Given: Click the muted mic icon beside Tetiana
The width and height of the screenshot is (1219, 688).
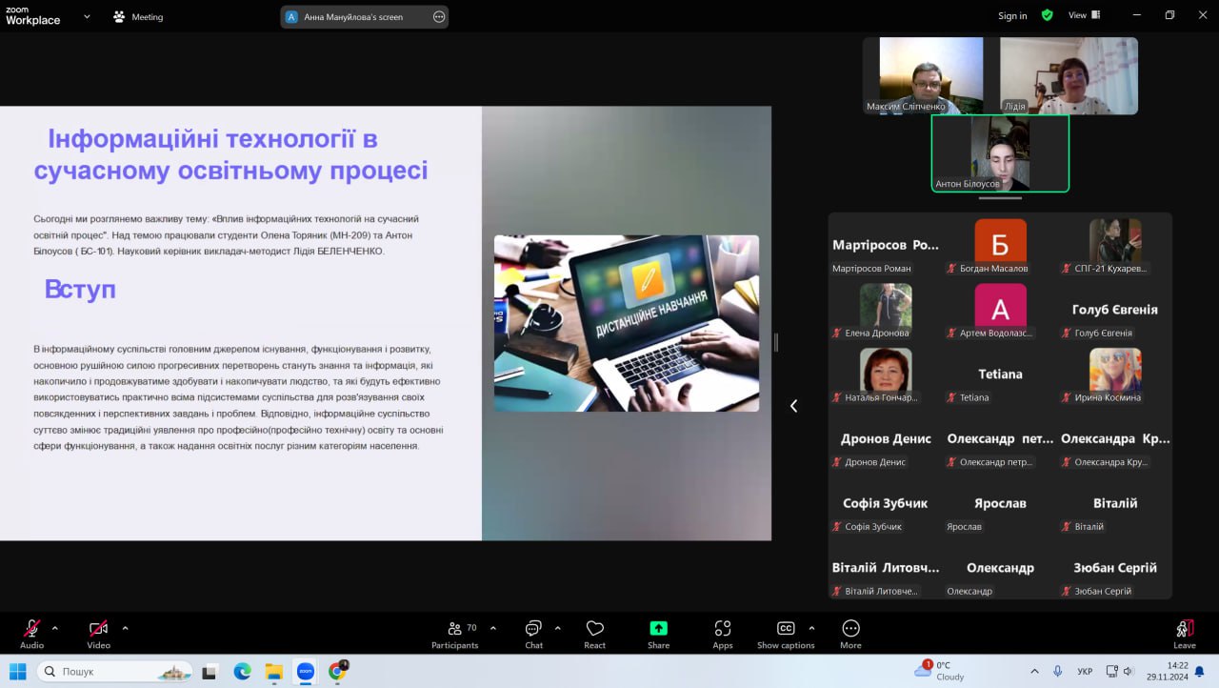Looking at the screenshot, I should point(951,397).
